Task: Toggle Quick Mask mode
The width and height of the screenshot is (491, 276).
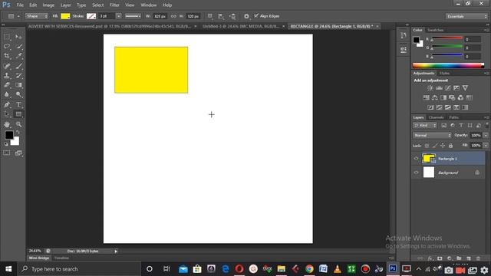Action: coord(7,153)
